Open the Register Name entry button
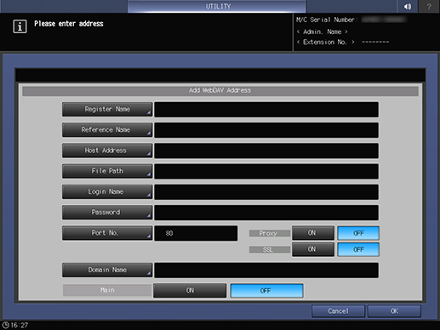Image resolution: width=440 pixels, height=330 pixels. click(x=107, y=110)
